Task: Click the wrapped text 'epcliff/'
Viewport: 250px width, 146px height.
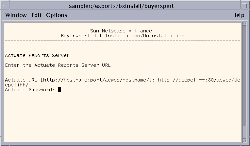Action: click(x=17, y=85)
